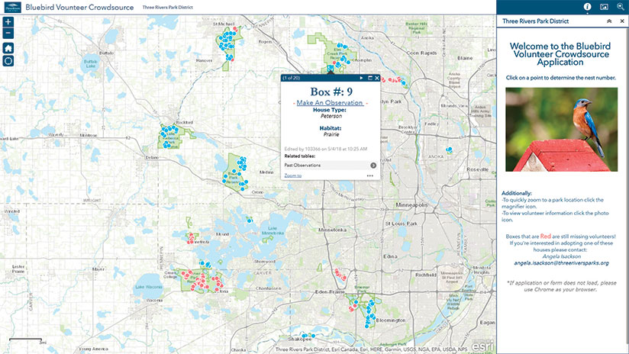
Task: Zoom in on the map
Action: (8, 21)
